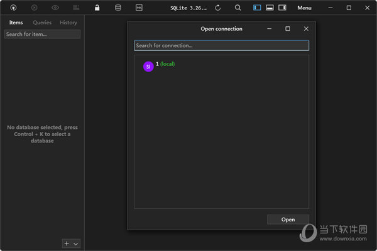Close the main application window
The width and height of the screenshot is (377, 251).
(368, 8)
